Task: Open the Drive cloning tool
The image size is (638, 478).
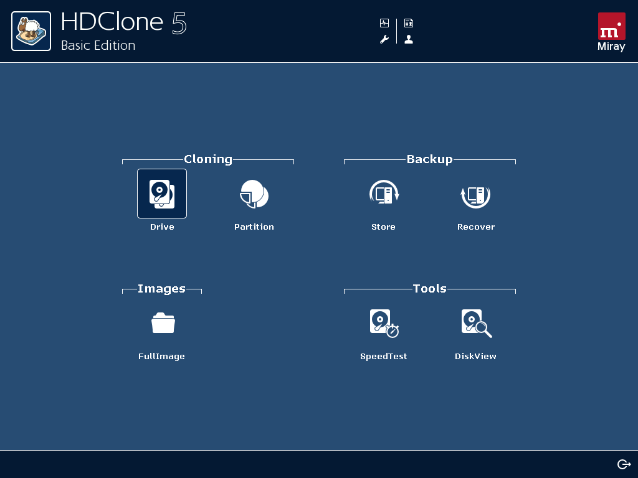Action: point(162,194)
